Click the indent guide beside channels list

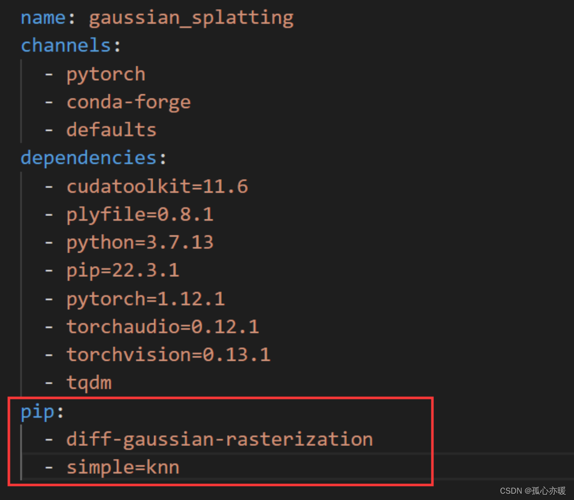[21, 101]
